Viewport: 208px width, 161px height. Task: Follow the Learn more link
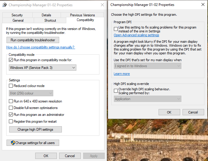[x=122, y=74]
